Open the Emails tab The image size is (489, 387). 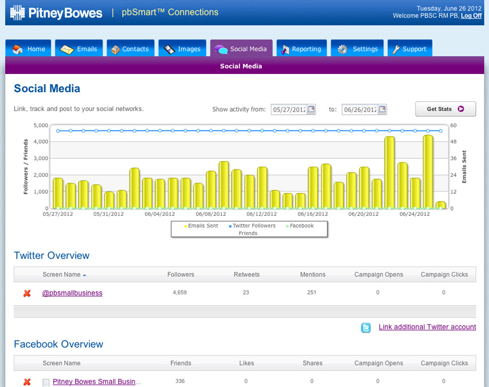click(x=79, y=48)
